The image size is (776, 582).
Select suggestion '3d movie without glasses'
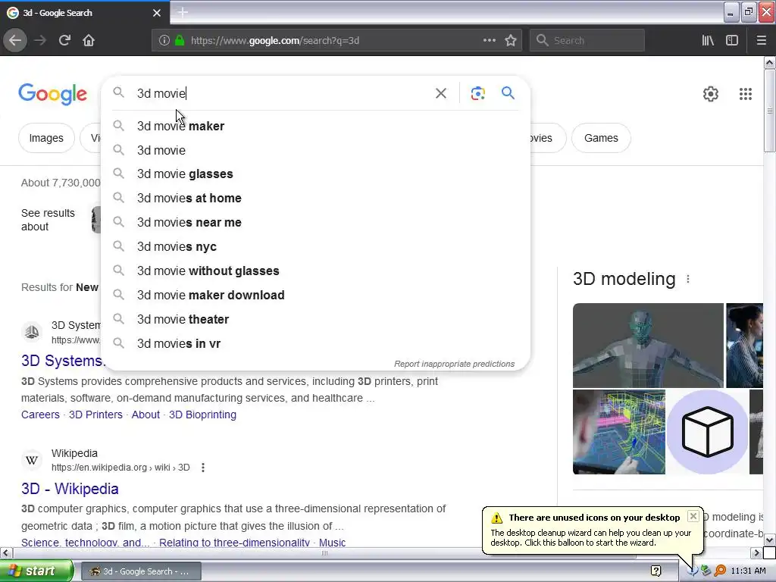(x=315, y=271)
